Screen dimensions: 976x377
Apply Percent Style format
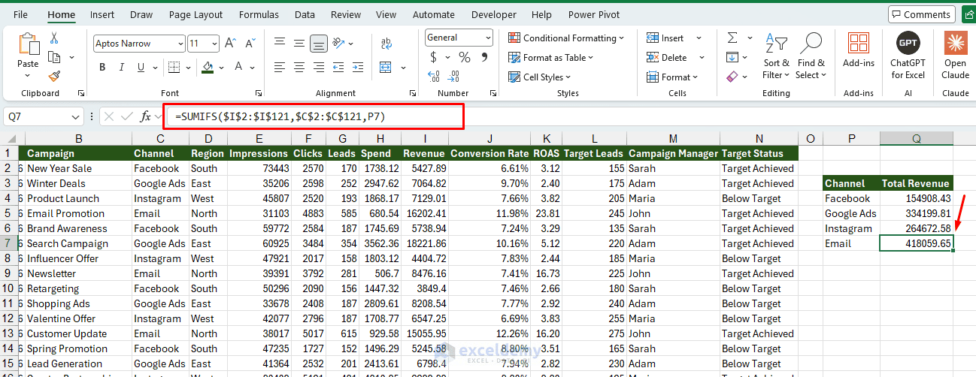[x=465, y=57]
